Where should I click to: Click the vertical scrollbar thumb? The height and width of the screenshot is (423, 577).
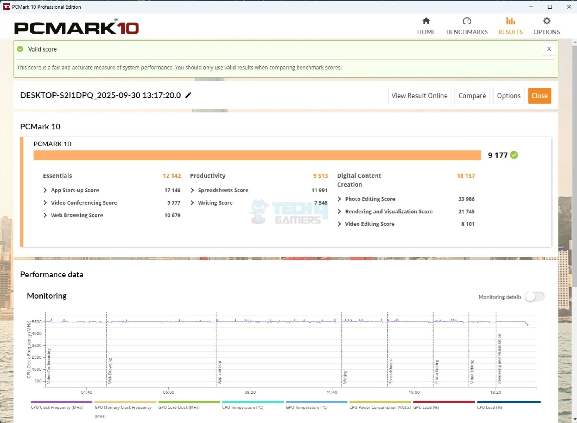pos(574,166)
